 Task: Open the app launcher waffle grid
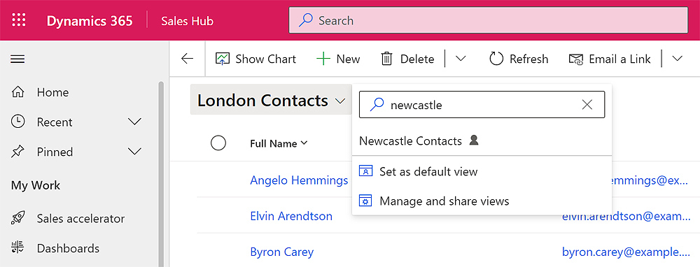pos(18,20)
